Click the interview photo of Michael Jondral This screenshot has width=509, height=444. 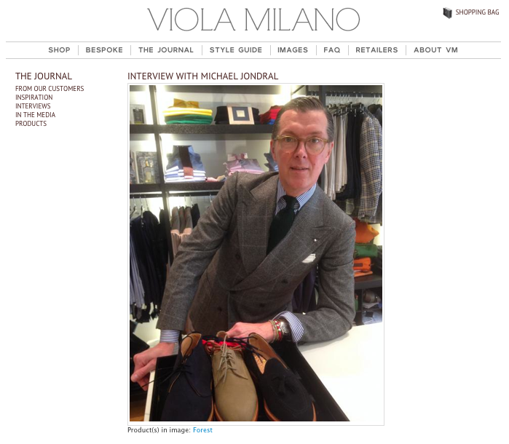(256, 253)
